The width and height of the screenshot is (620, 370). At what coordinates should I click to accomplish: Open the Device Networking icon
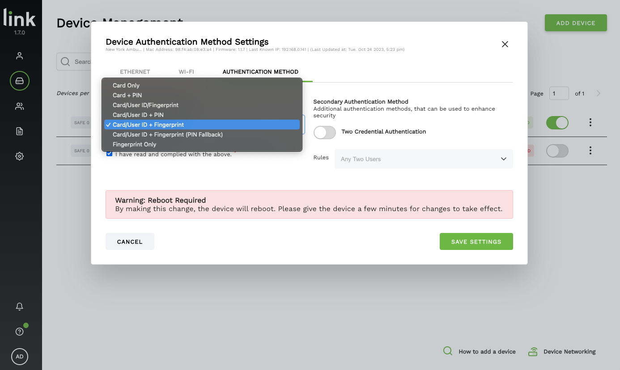pyautogui.click(x=533, y=351)
